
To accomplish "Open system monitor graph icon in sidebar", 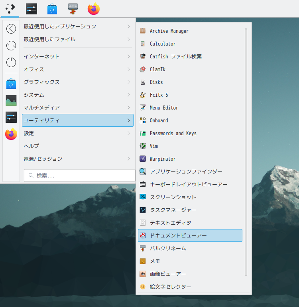I will click(11, 100).
